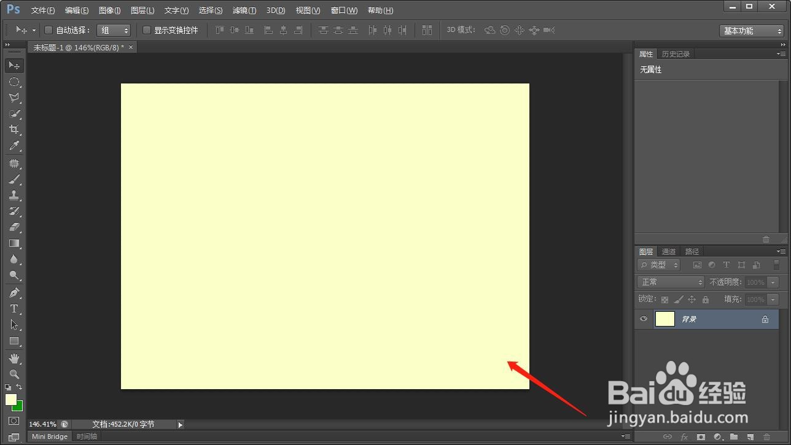Click the Auto-Align Layers icon in options bar
The width and height of the screenshot is (791, 445).
pyautogui.click(x=427, y=30)
